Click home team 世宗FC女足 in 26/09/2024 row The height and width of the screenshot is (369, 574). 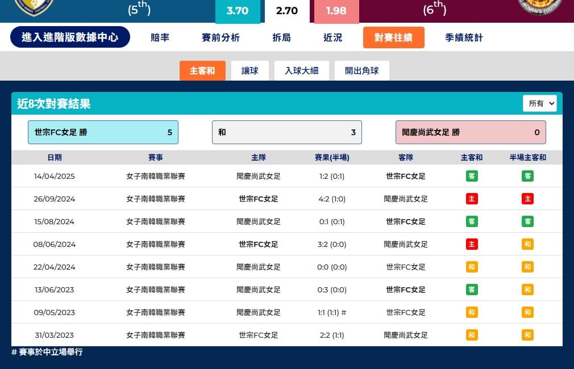[259, 199]
